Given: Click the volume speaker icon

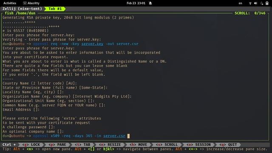Looking at the screenshot, I should (x=255, y=3).
